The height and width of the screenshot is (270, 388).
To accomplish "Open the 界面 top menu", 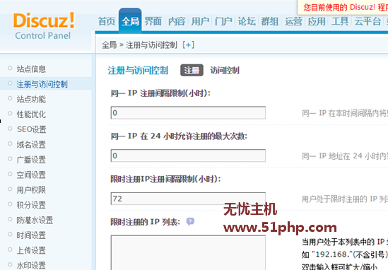I will point(153,21).
